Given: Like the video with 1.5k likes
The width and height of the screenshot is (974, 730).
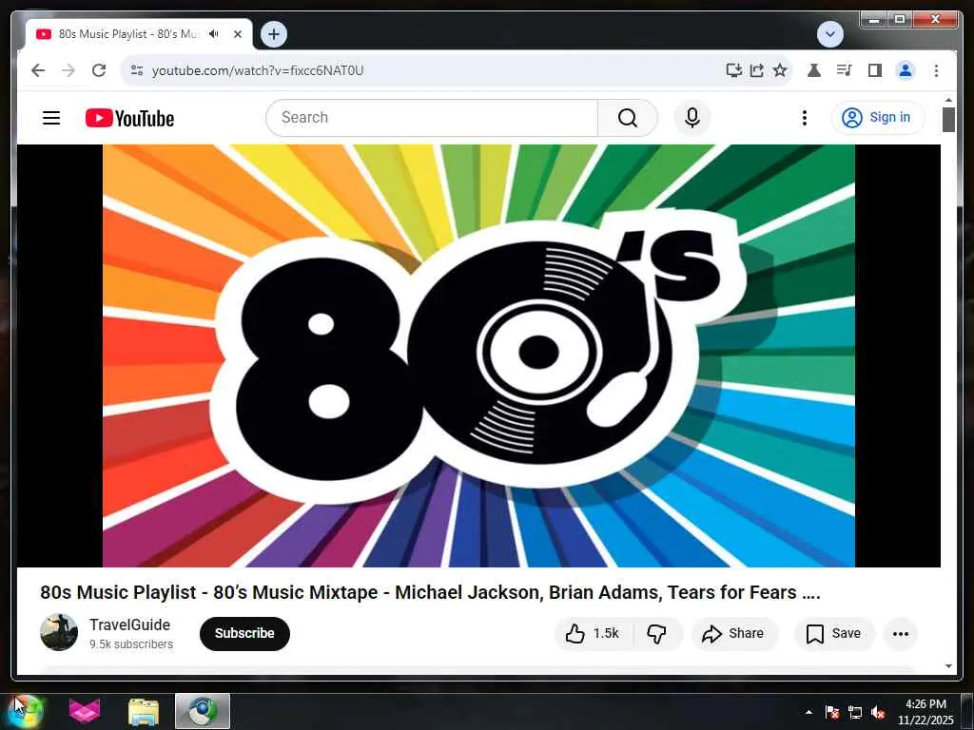Looking at the screenshot, I should (594, 633).
